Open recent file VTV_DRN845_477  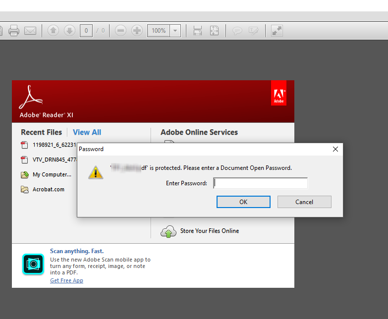(55, 159)
